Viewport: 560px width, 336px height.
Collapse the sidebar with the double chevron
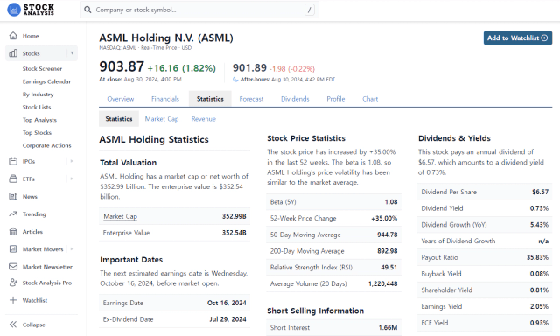tap(13, 325)
